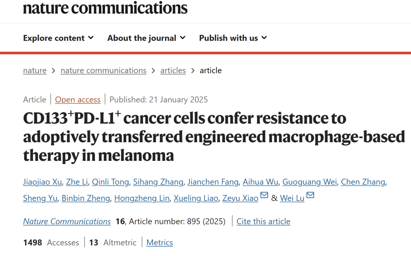Click author Hongzheng Lin's name
The width and height of the screenshot is (411, 256).
(x=142, y=198)
